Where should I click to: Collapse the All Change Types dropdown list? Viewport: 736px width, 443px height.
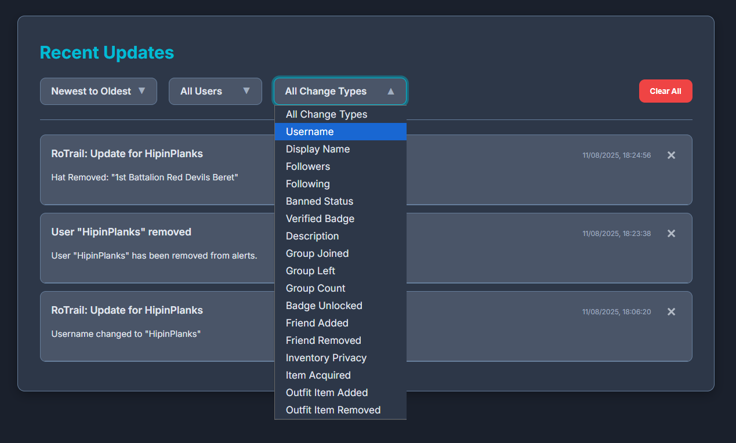(340, 91)
